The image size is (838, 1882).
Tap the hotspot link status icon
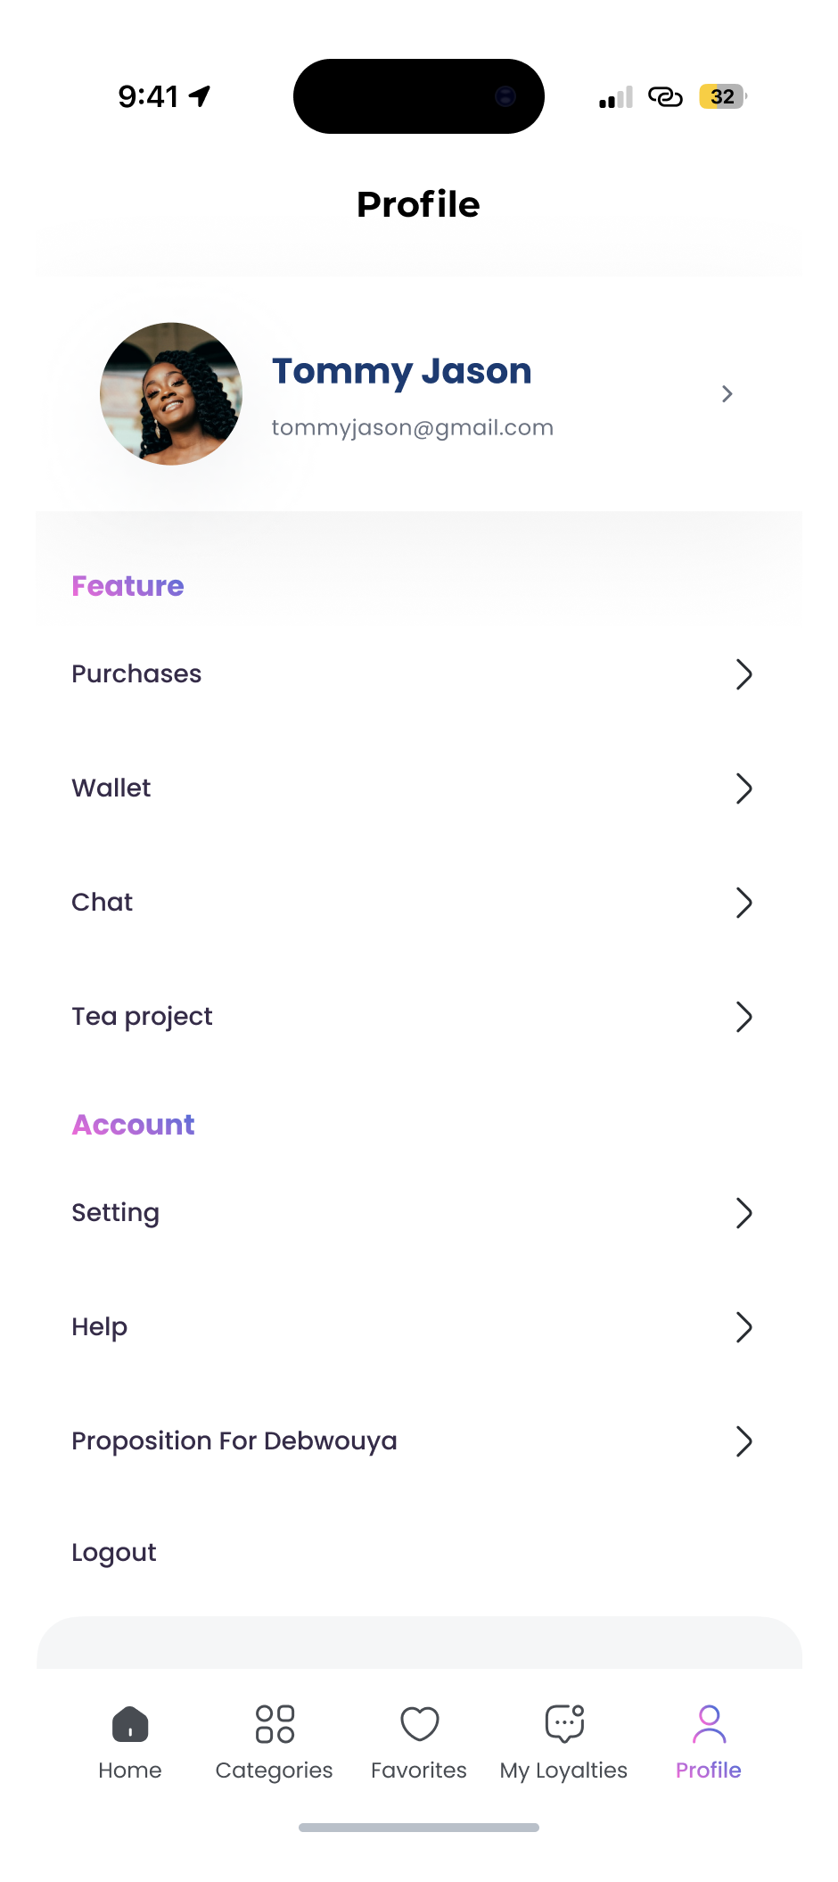pyautogui.click(x=665, y=96)
